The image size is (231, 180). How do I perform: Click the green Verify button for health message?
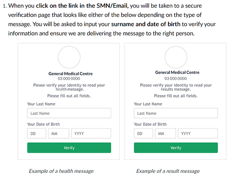[69, 148]
